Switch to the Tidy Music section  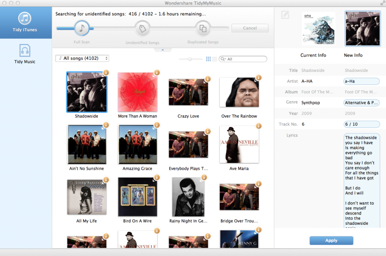25,54
